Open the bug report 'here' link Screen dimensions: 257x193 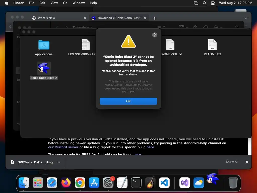pos(150,147)
